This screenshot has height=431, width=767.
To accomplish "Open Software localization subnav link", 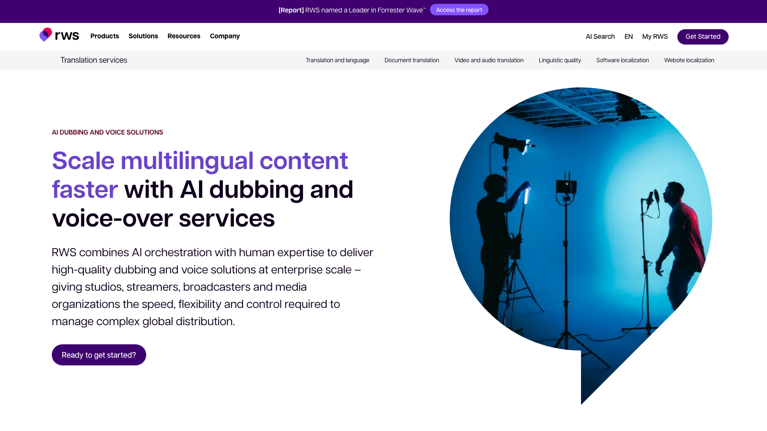I will coord(623,60).
